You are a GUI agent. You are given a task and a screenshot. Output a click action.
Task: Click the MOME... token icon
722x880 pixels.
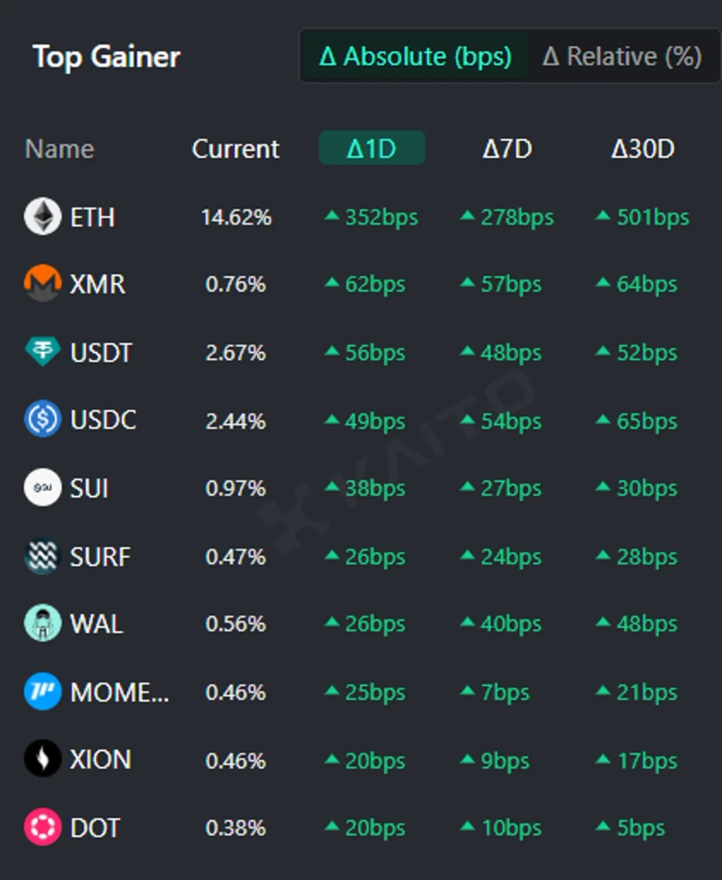(42, 692)
